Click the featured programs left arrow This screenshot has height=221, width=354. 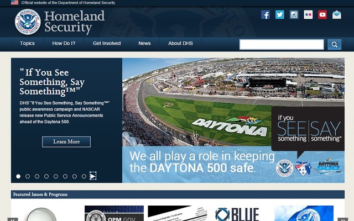click(x=12, y=219)
